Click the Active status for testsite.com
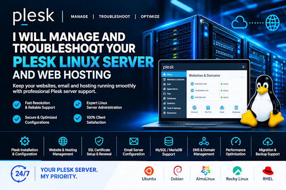Viewport: 286px width, 190px height. point(225,97)
